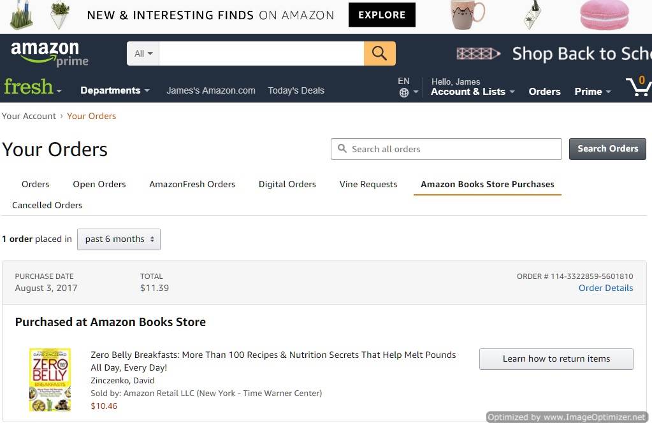Click the pink macaron cushion image
This screenshot has width=652, height=426.
[604, 15]
